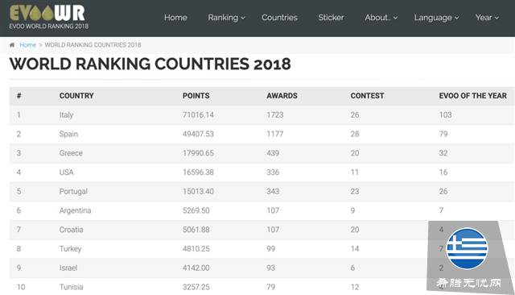This screenshot has height=295, width=515.
Task: Click the EVOOWR site logo
Action: click(48, 17)
